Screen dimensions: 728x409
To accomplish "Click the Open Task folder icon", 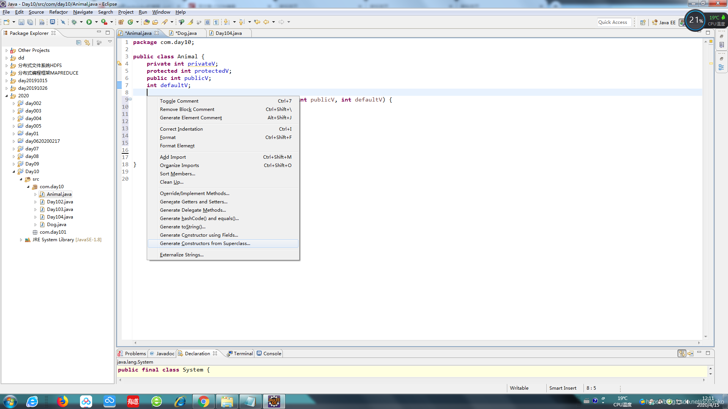I will [x=155, y=22].
